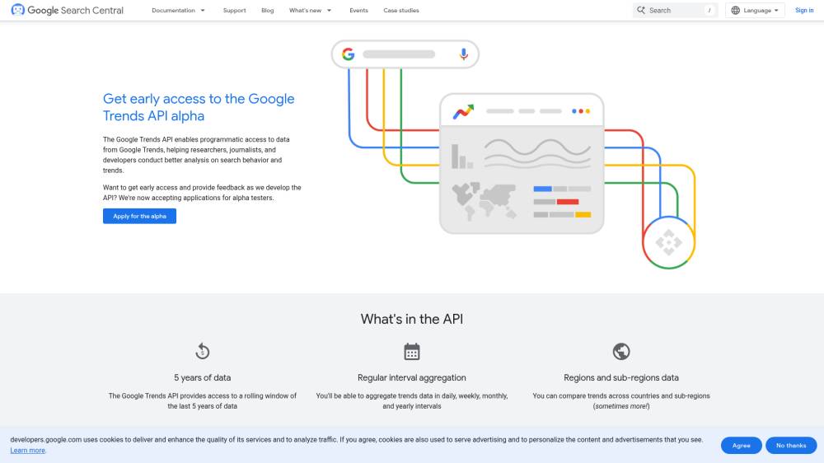
Task: Click the rolling-history icon above 5 years of data
Action: (203, 351)
